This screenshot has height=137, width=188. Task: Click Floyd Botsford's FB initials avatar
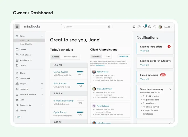pyautogui.click(x=94, y=106)
